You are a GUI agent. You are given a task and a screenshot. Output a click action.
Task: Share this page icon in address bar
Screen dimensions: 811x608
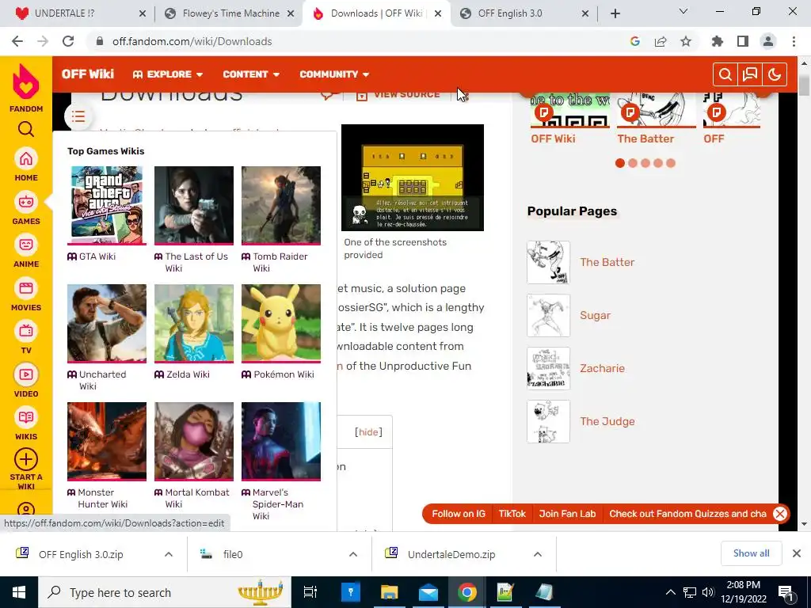pyautogui.click(x=661, y=41)
